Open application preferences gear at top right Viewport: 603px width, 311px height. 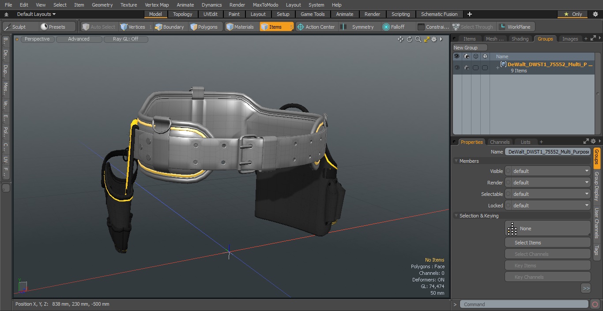coord(595,14)
